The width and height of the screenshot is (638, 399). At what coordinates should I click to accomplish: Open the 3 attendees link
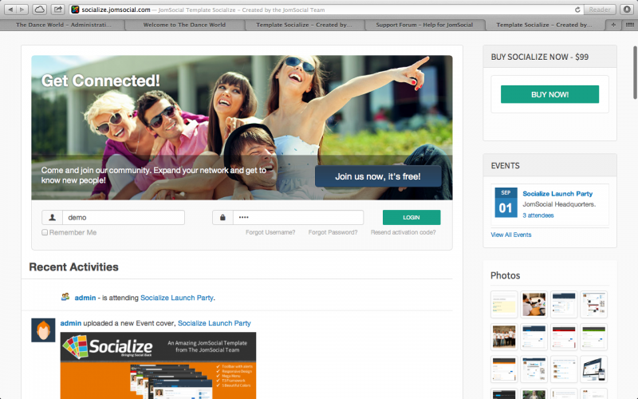pyautogui.click(x=538, y=215)
